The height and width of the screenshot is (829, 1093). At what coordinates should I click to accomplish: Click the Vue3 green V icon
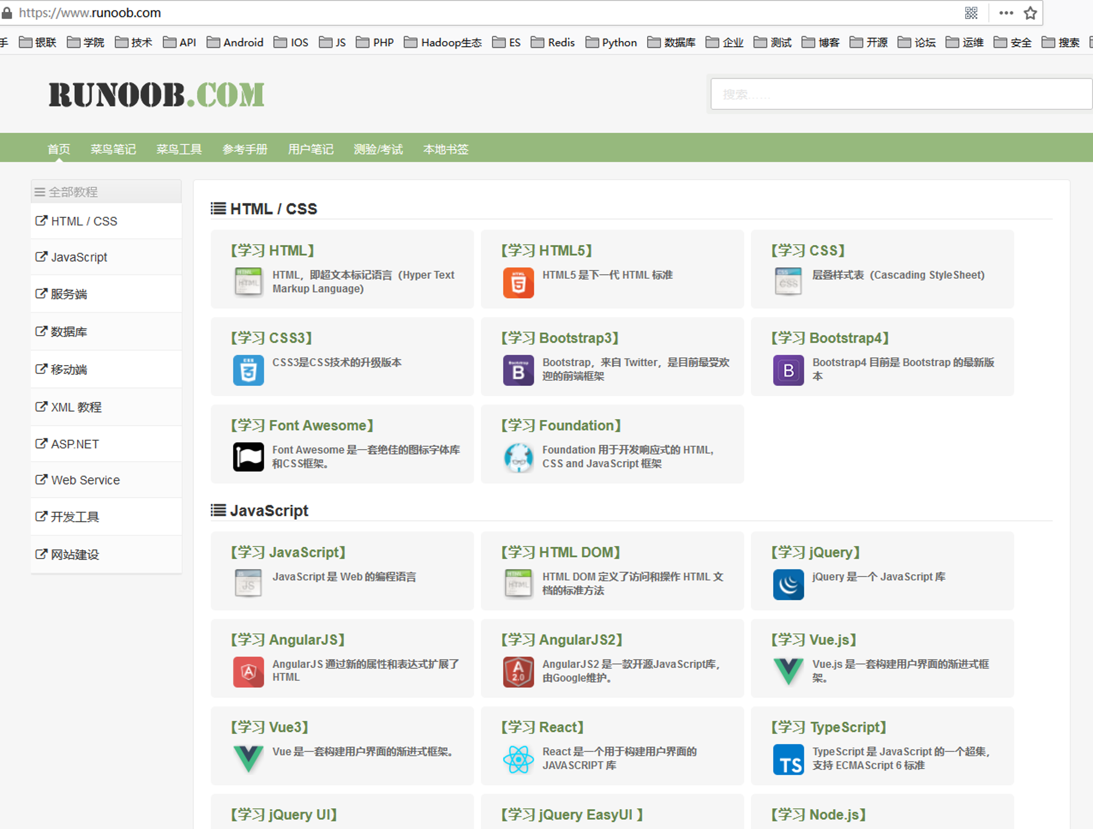[248, 759]
